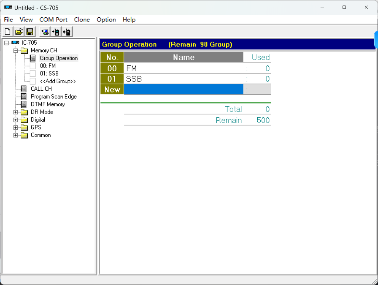Click the (Remain 98 Group) header text
Viewport: 378px width, 285px height.
(200, 45)
